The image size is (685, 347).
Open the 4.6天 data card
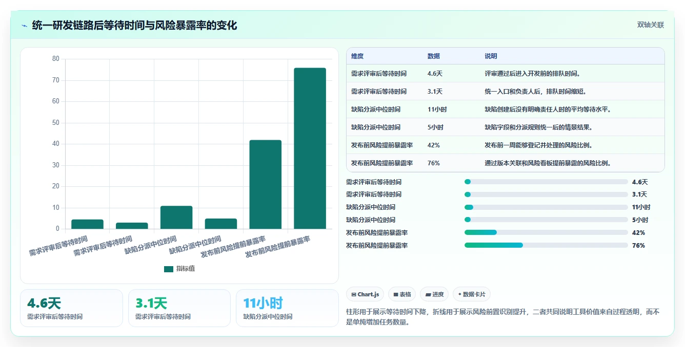(x=71, y=308)
